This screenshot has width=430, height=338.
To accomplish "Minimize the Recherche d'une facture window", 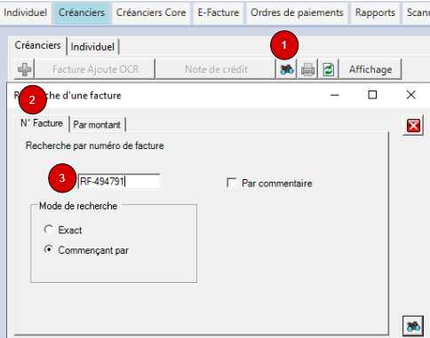I will pyautogui.click(x=335, y=95).
